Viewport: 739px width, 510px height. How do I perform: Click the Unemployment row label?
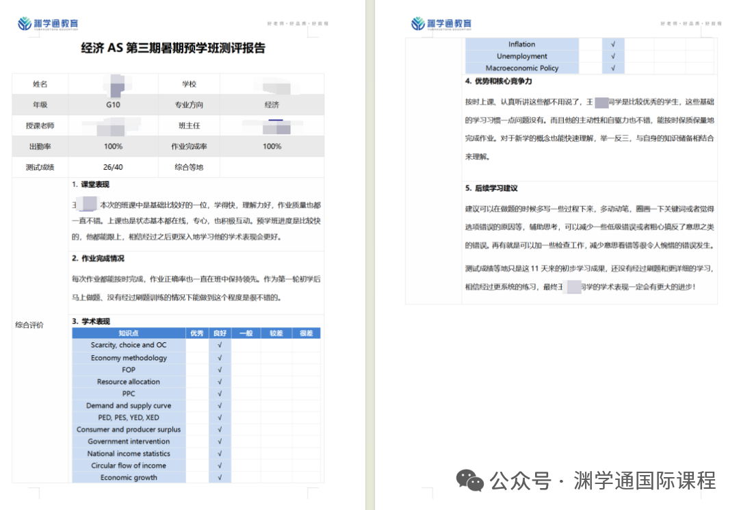click(x=522, y=56)
